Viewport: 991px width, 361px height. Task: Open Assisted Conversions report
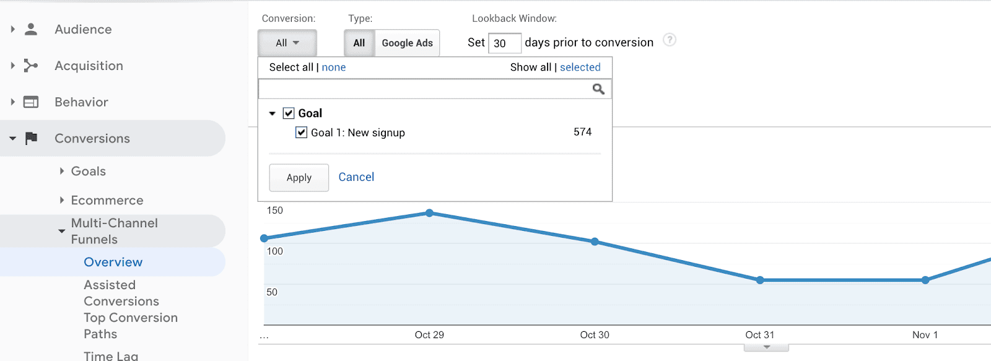pos(121,293)
